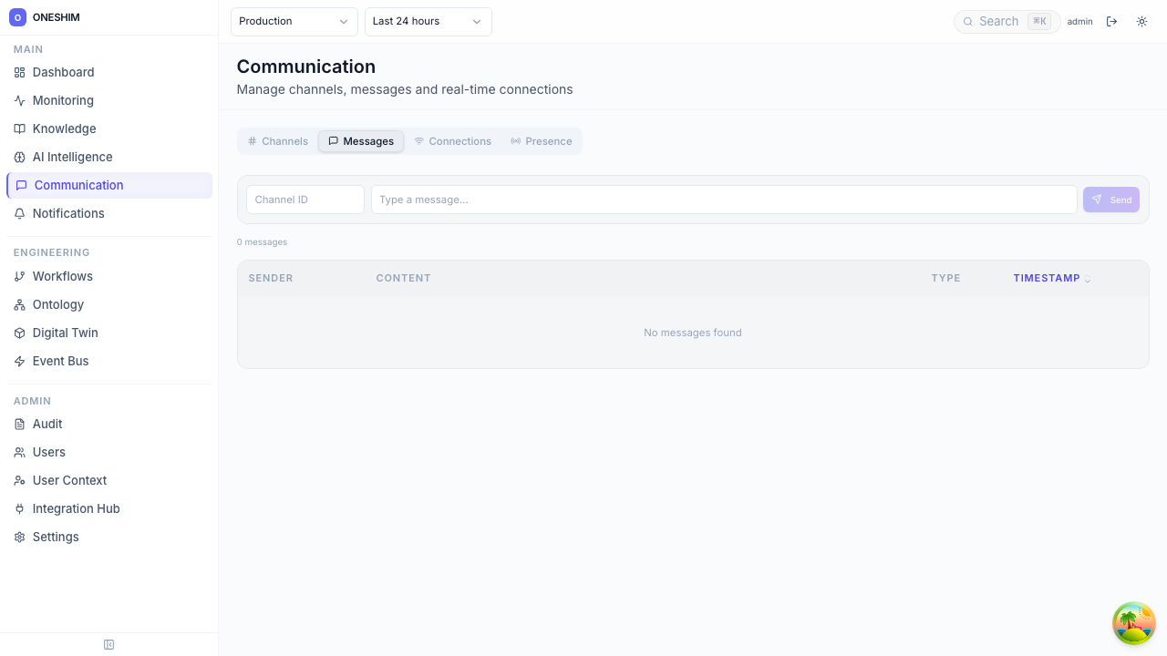The height and width of the screenshot is (656, 1167).
Task: Click the AI Intelligence brain icon
Action: pos(20,158)
